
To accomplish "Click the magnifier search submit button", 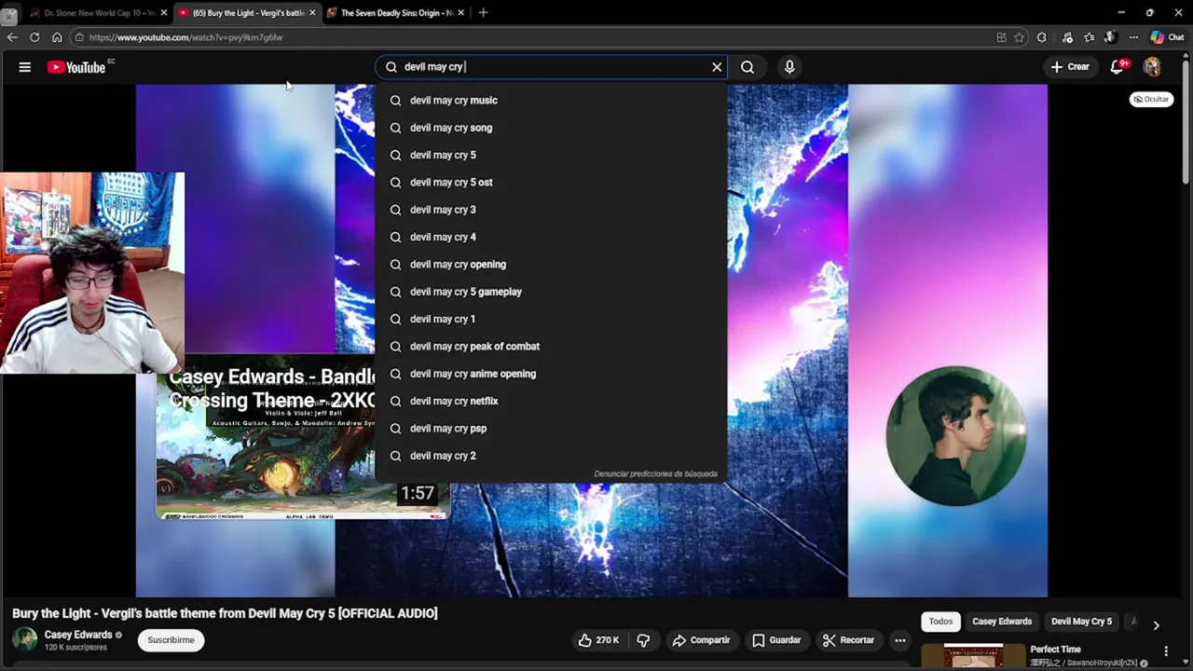I will click(747, 67).
